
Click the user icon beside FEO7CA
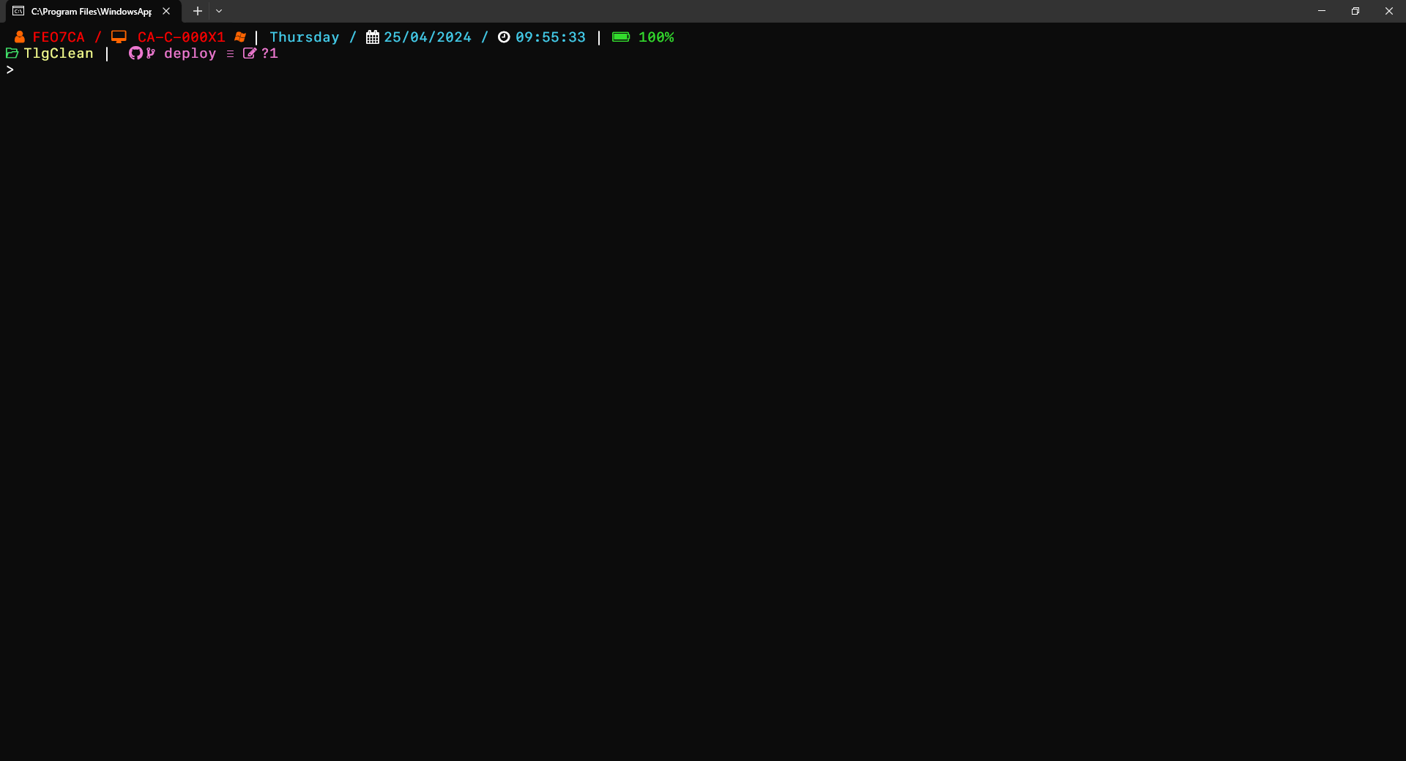coord(20,37)
